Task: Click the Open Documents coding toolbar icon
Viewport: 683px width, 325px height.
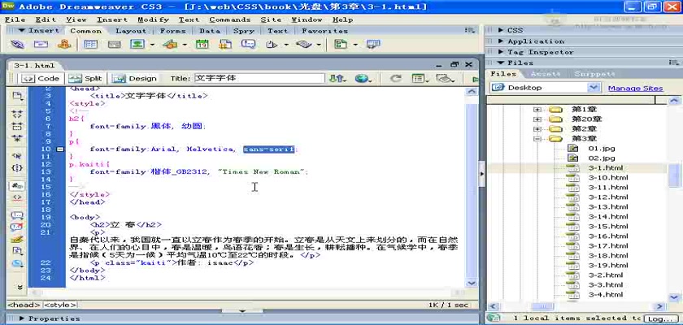Action: (x=17, y=96)
